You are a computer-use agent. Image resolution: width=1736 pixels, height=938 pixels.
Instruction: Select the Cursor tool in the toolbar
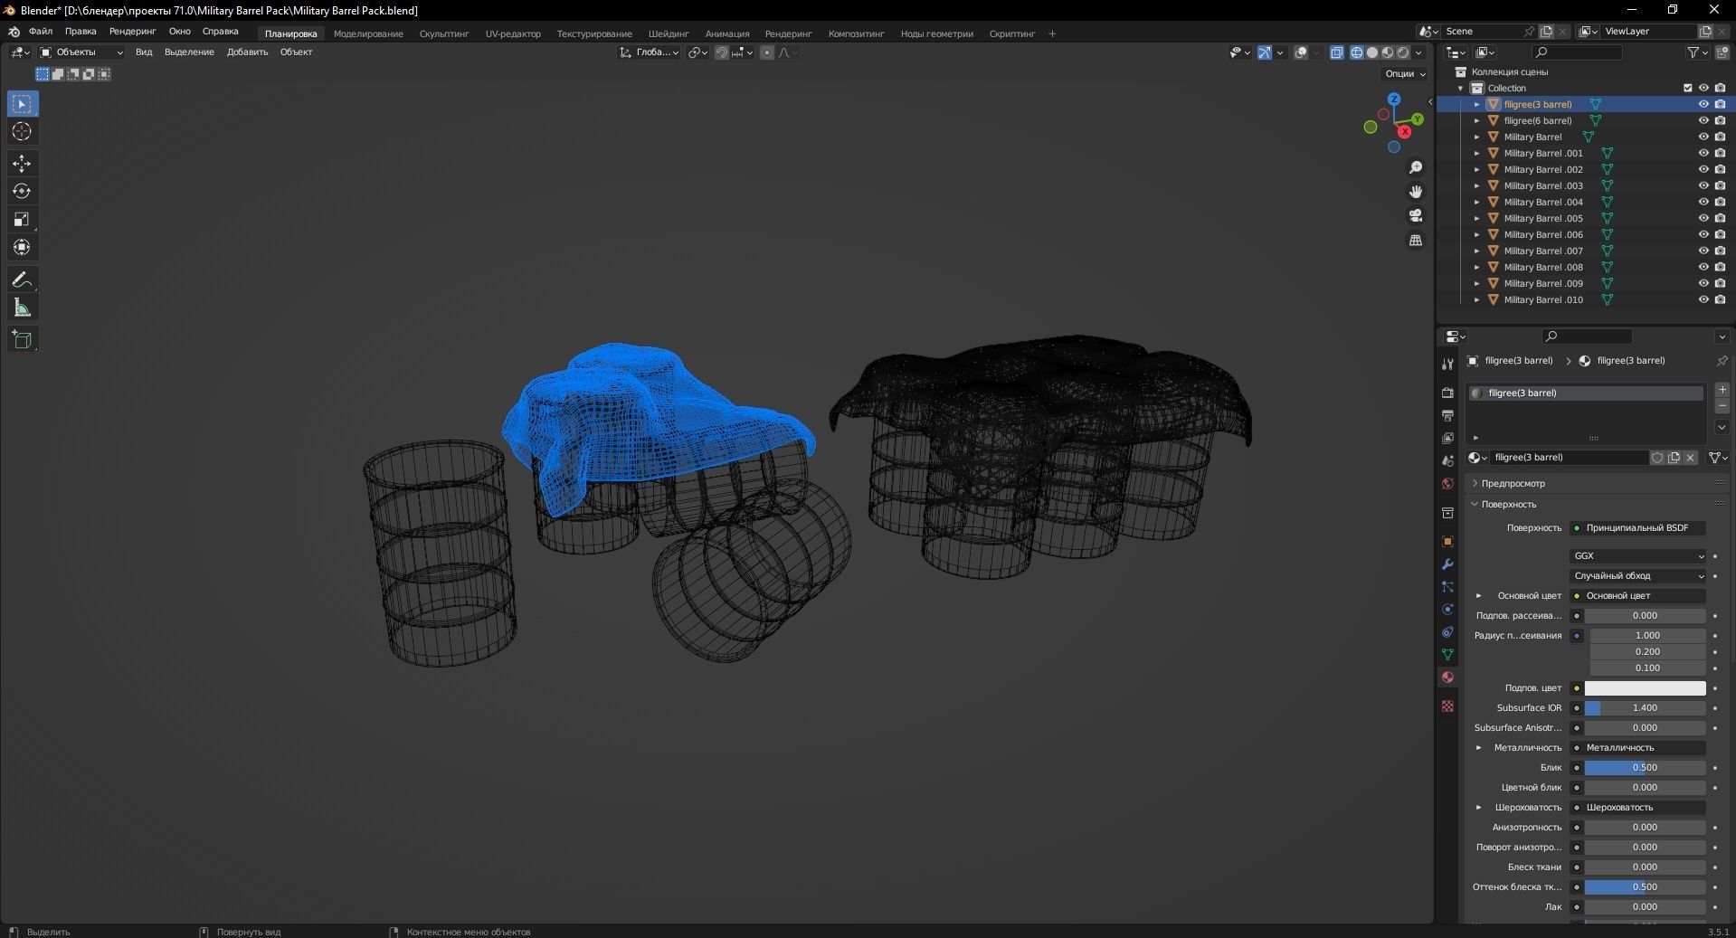[x=22, y=132]
